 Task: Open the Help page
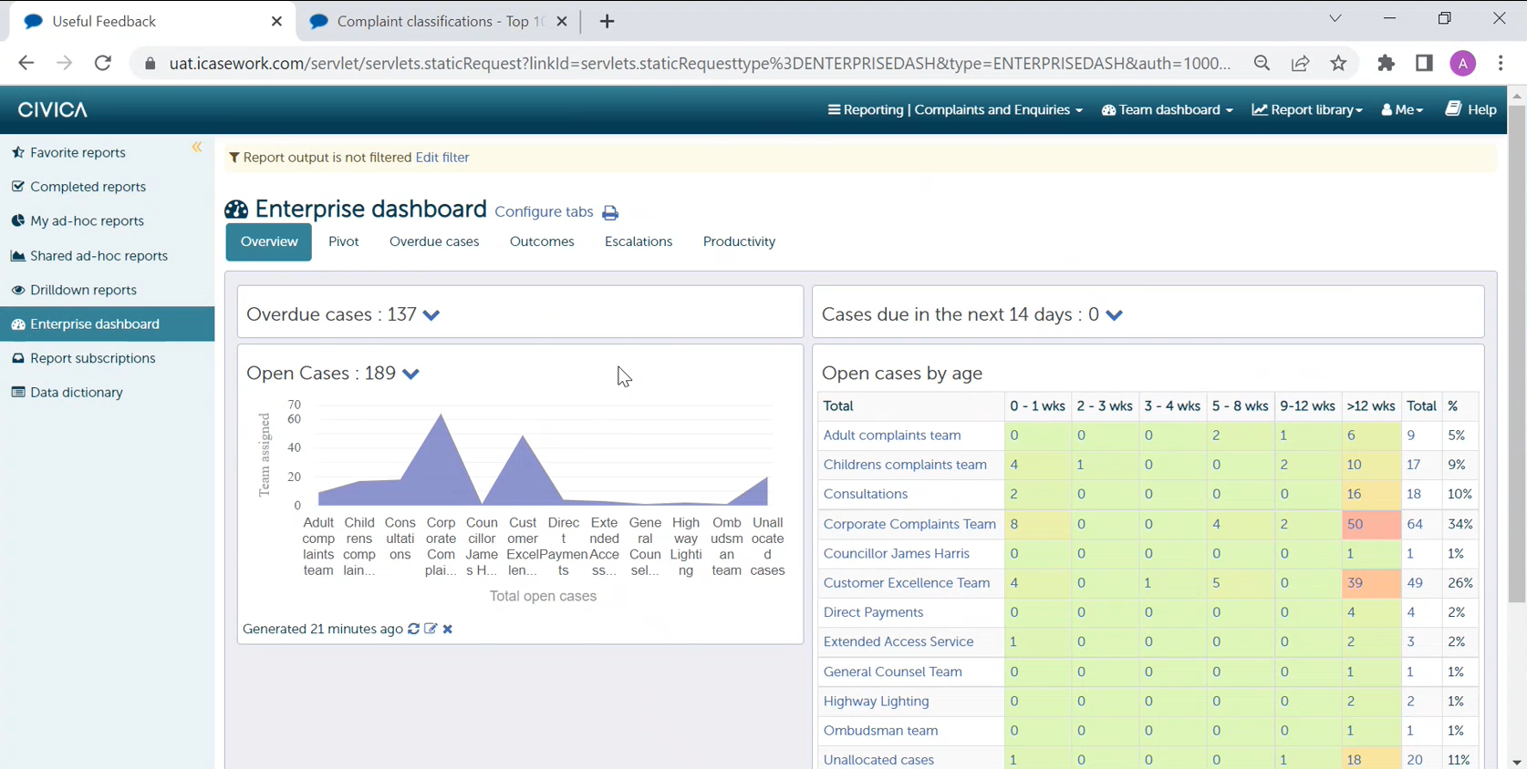[x=1470, y=109]
